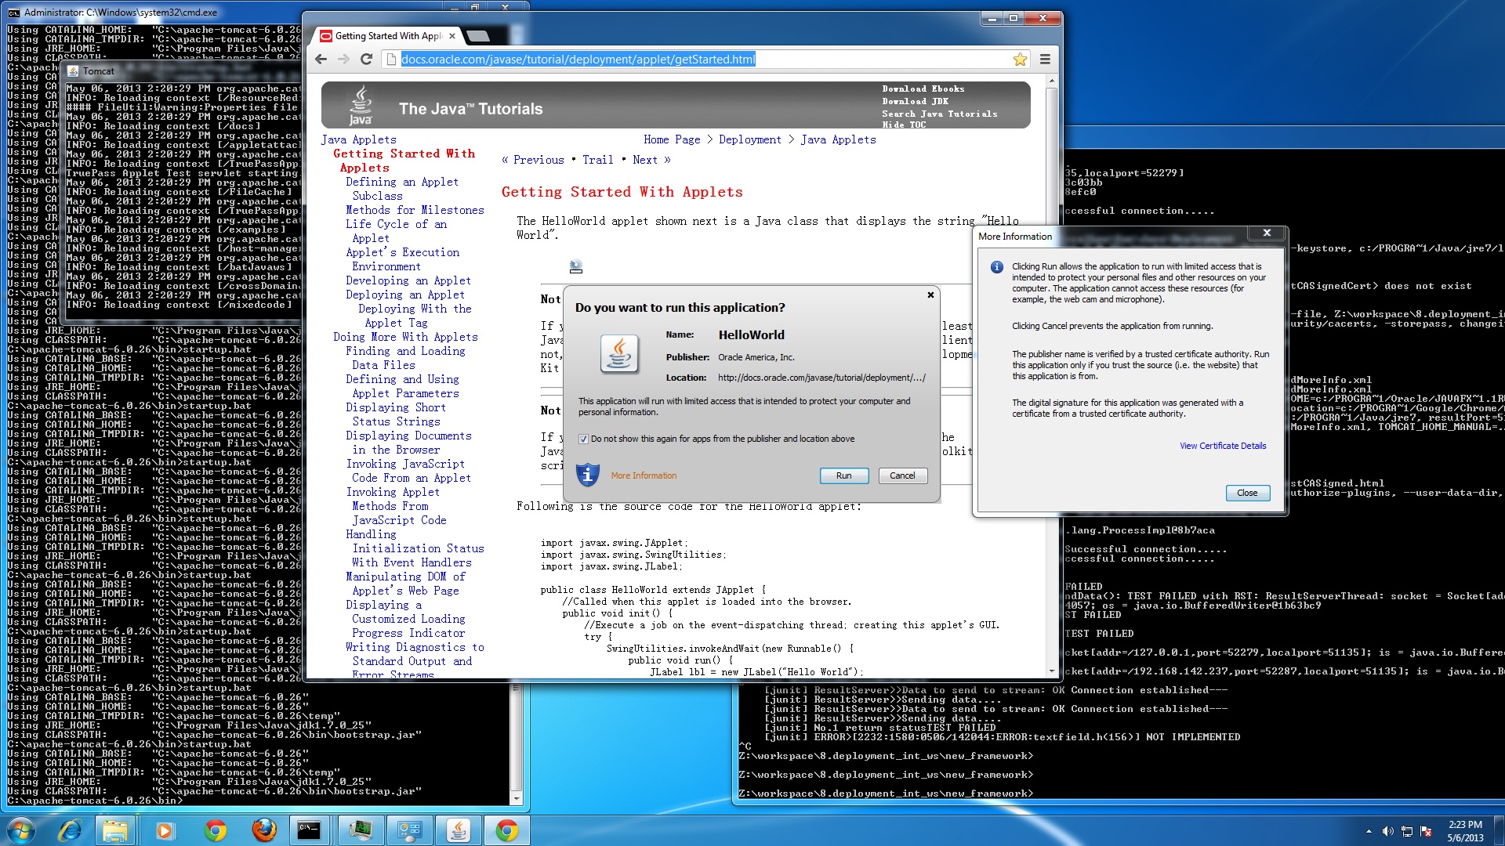Screen dimensions: 1505x846
Task: Show hidden system tray icons arrow
Action: pyautogui.click(x=1369, y=831)
